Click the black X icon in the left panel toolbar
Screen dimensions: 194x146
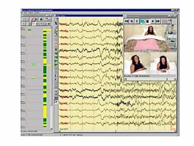(36, 19)
